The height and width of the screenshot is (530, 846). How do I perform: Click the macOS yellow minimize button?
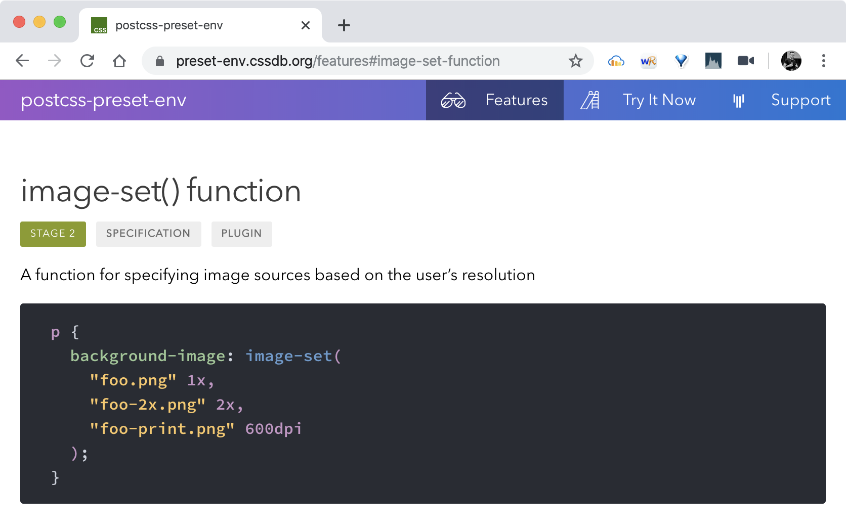pyautogui.click(x=39, y=22)
